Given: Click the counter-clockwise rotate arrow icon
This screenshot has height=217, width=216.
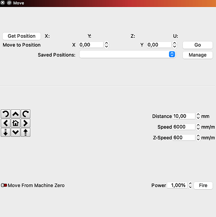Looking at the screenshot, I should [x=6, y=114].
